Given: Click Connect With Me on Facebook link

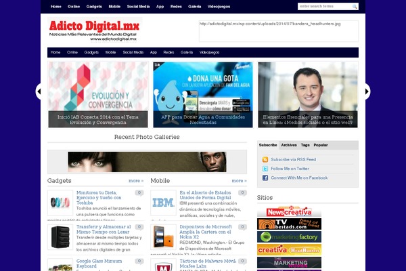Looking at the screenshot, I should click(x=299, y=178).
